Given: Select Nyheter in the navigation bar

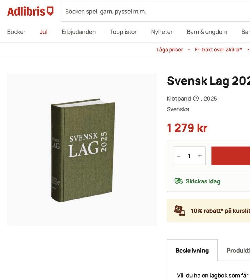Looking at the screenshot, I should tap(162, 32).
